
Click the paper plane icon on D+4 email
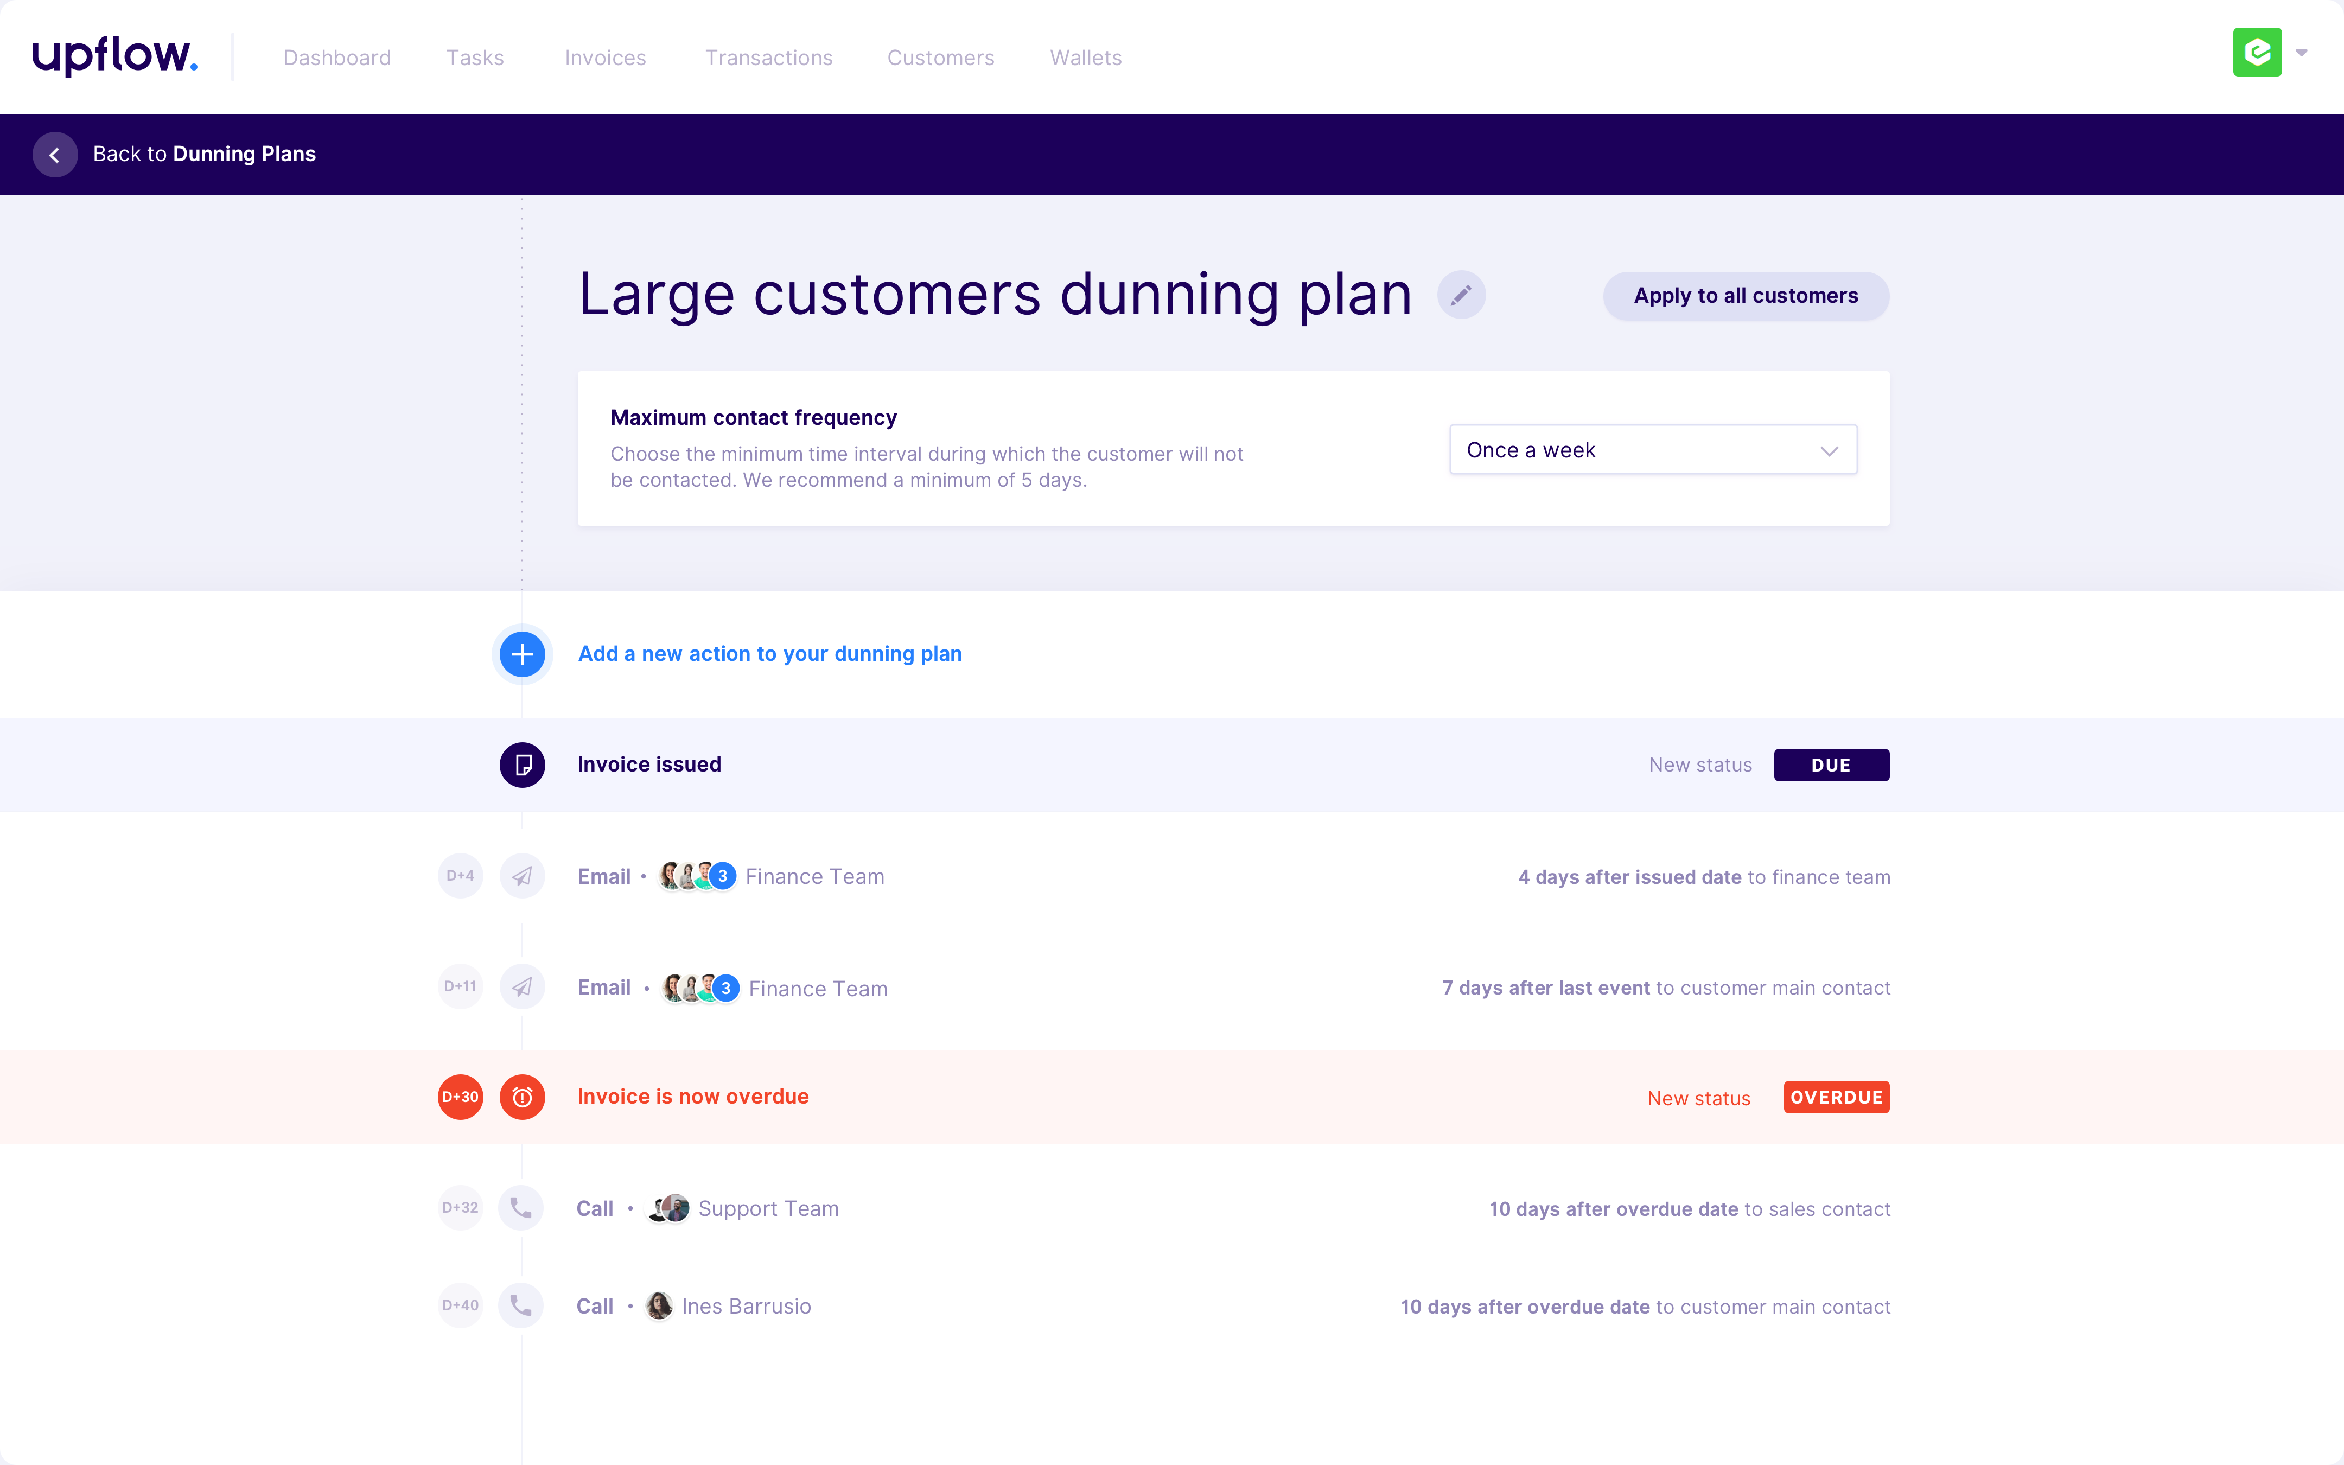tap(522, 876)
